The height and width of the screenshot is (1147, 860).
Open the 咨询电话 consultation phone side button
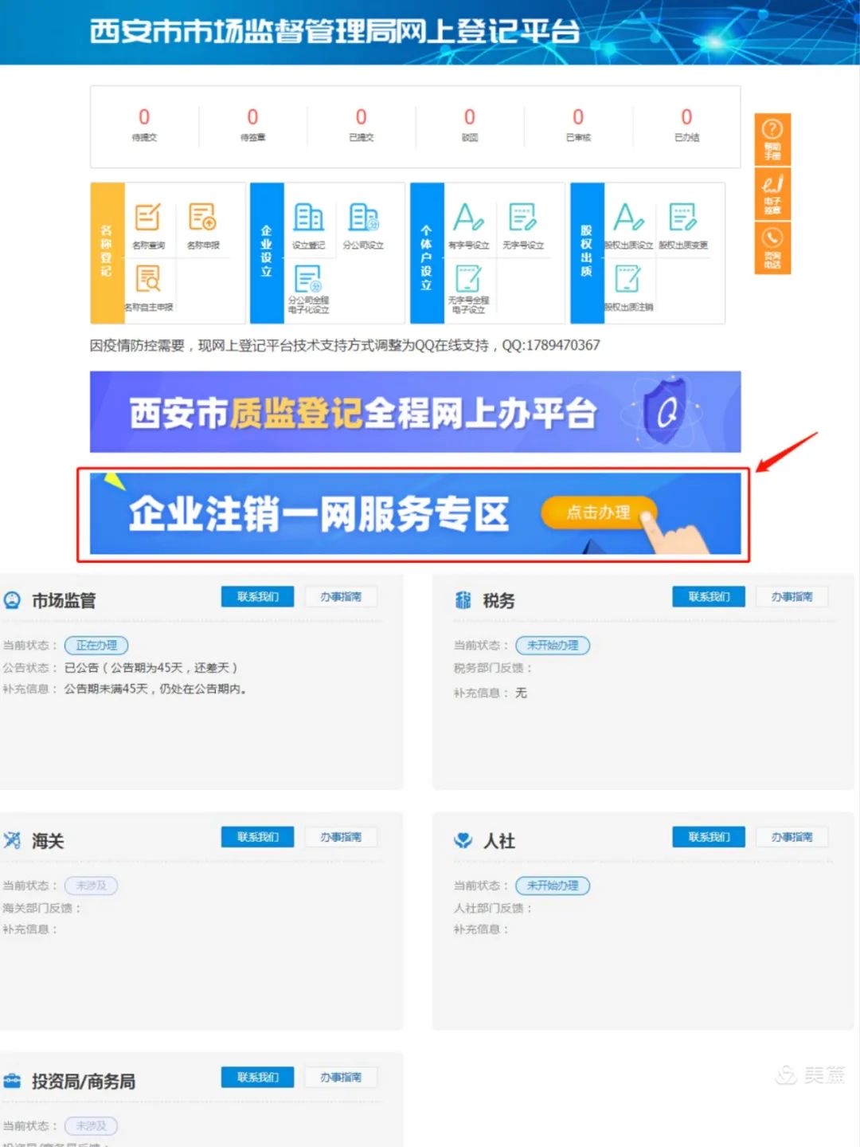click(x=772, y=248)
